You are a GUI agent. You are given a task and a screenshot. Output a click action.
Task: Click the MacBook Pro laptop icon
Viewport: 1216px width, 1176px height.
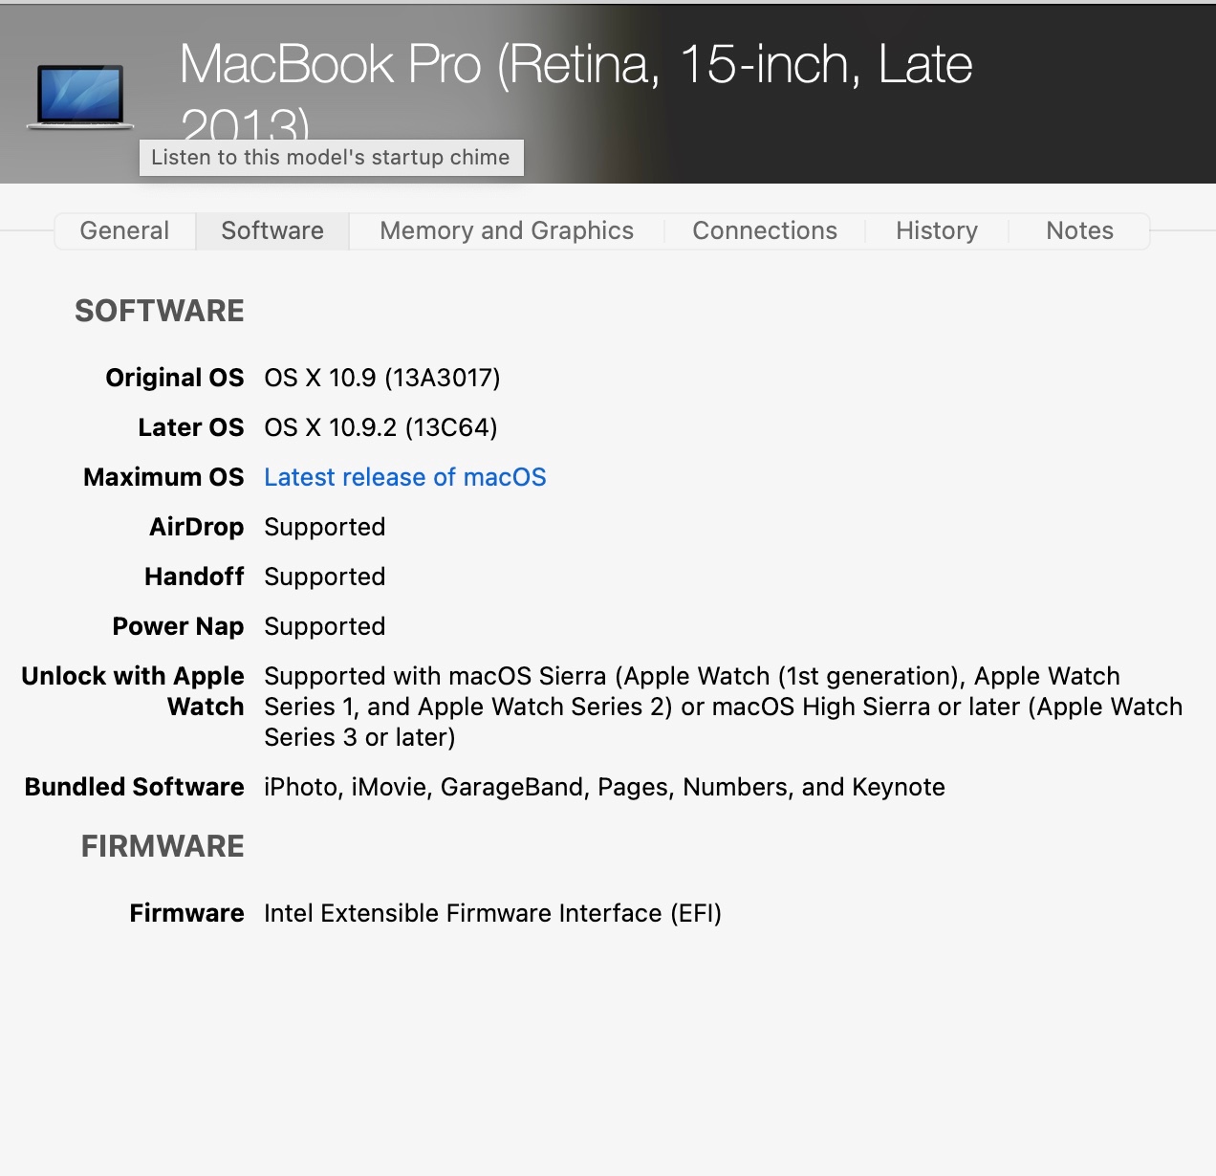tap(80, 96)
